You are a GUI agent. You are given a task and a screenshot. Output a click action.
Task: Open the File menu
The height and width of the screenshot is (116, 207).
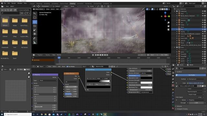tap(5, 3)
